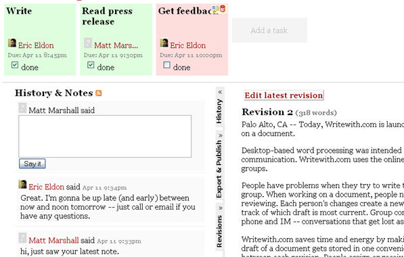Click Matt's placeholder avatar in Read press release task
The width and height of the screenshot is (404, 257).
click(88, 43)
